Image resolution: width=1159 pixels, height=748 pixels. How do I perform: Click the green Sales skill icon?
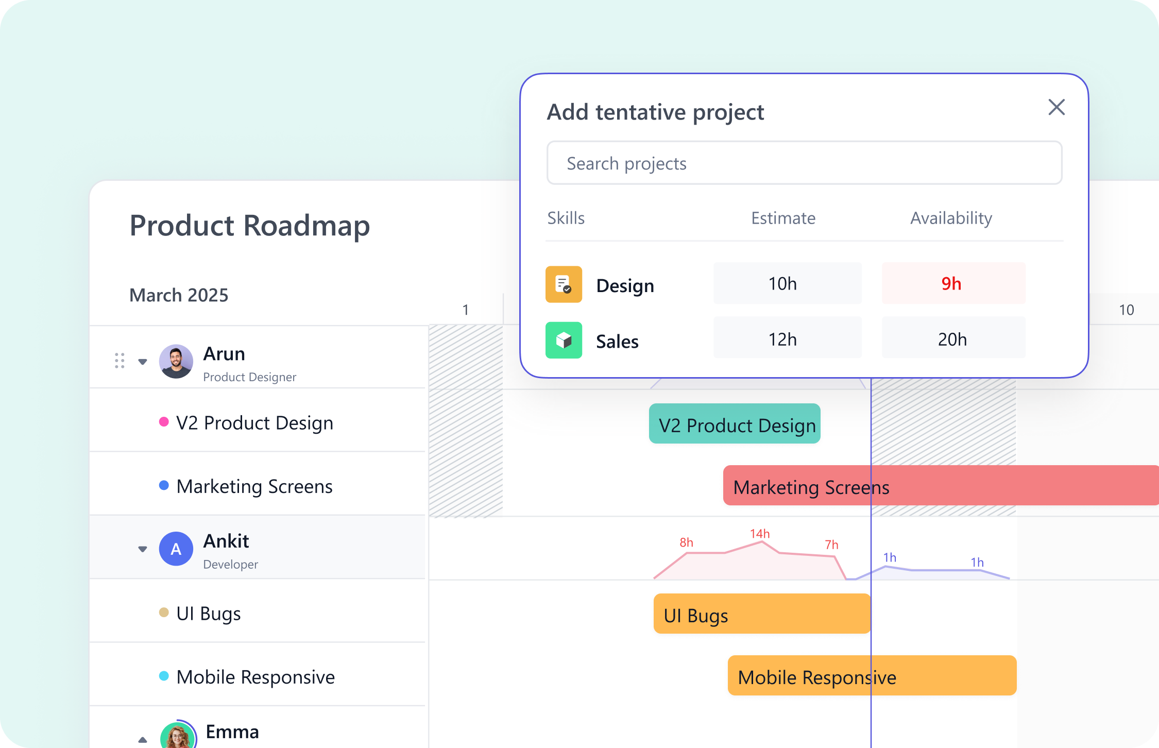(564, 340)
